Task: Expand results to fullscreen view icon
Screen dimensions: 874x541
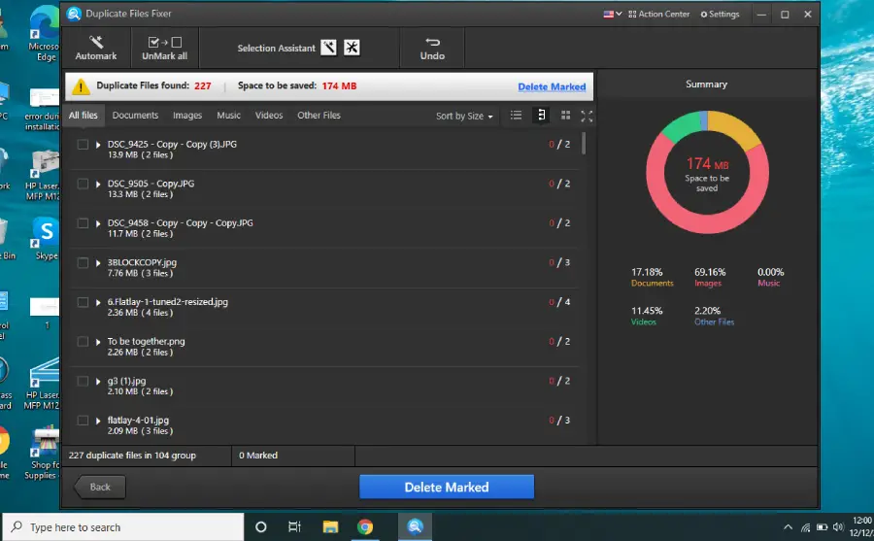Action: point(587,116)
